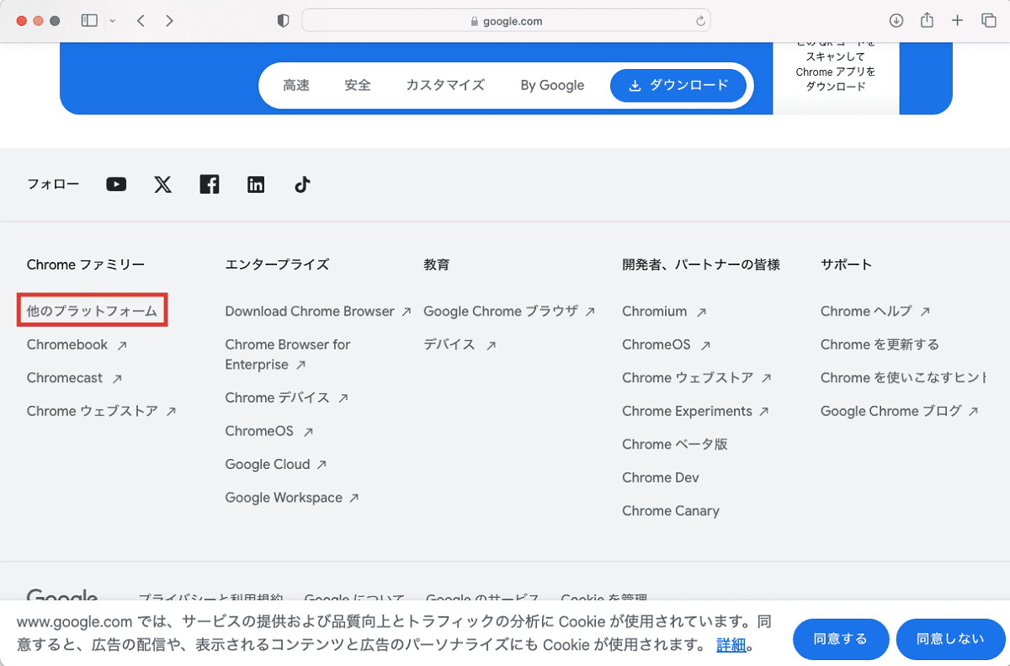
Task: Open Chrome Experiments link
Action: (695, 411)
